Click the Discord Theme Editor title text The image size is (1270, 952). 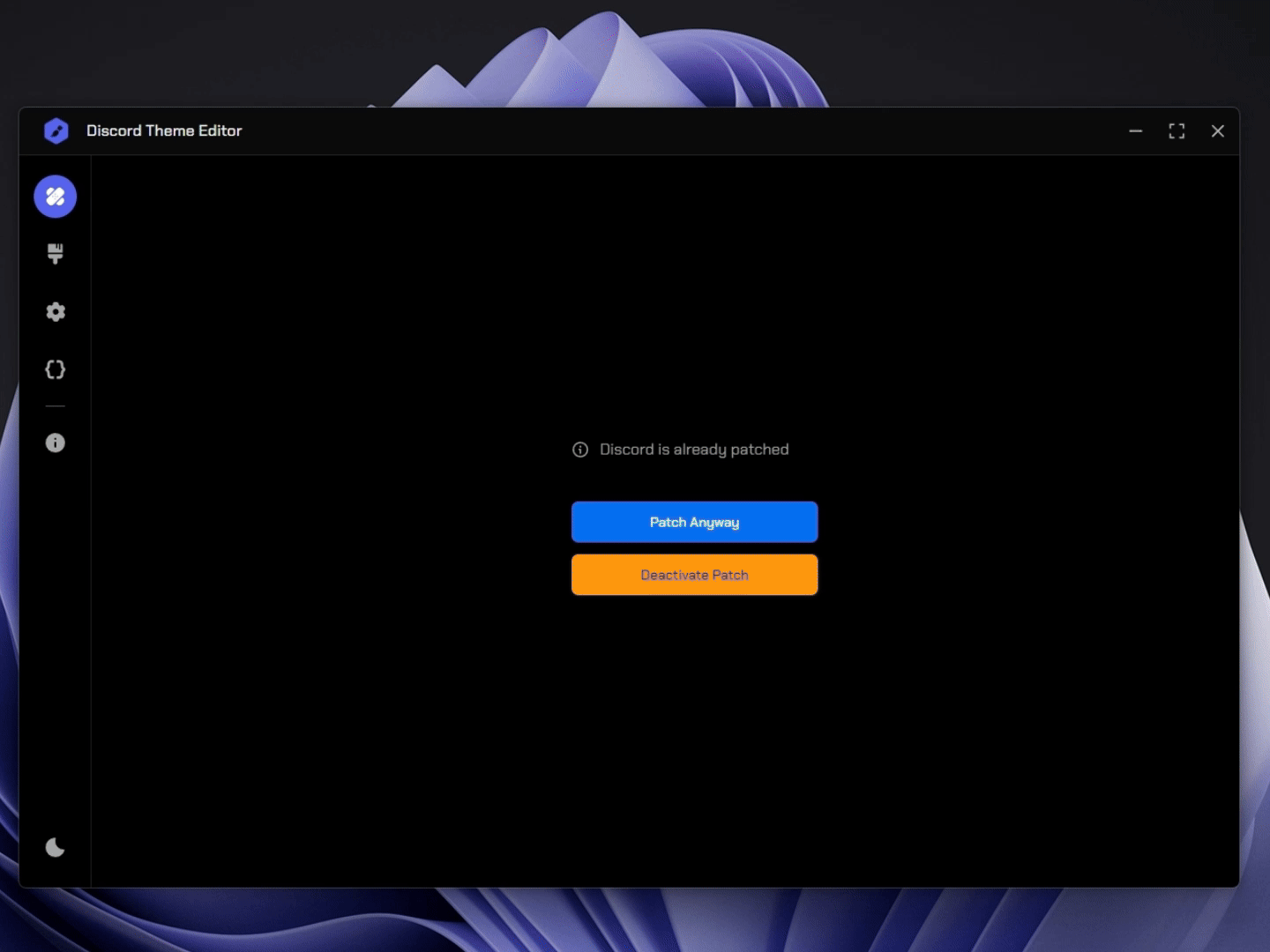click(x=164, y=130)
